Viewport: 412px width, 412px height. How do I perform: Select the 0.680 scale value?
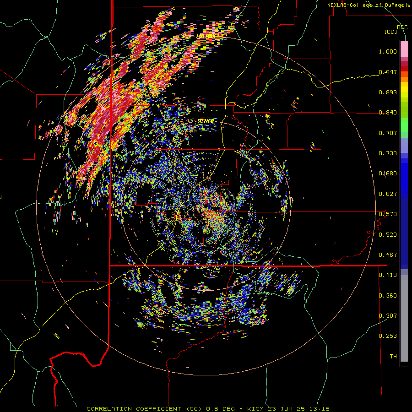pos(388,173)
